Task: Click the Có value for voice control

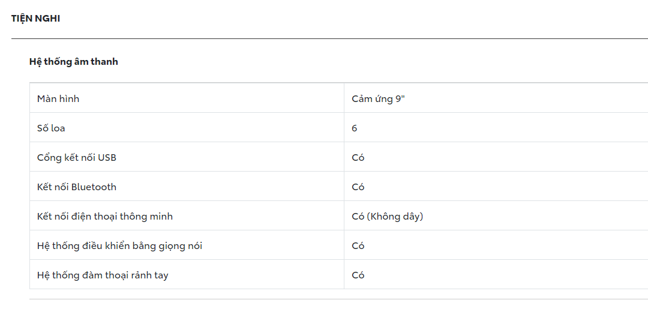Action: 358,245
